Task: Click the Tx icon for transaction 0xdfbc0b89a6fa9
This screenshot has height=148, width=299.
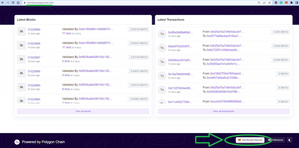Action: [162, 34]
